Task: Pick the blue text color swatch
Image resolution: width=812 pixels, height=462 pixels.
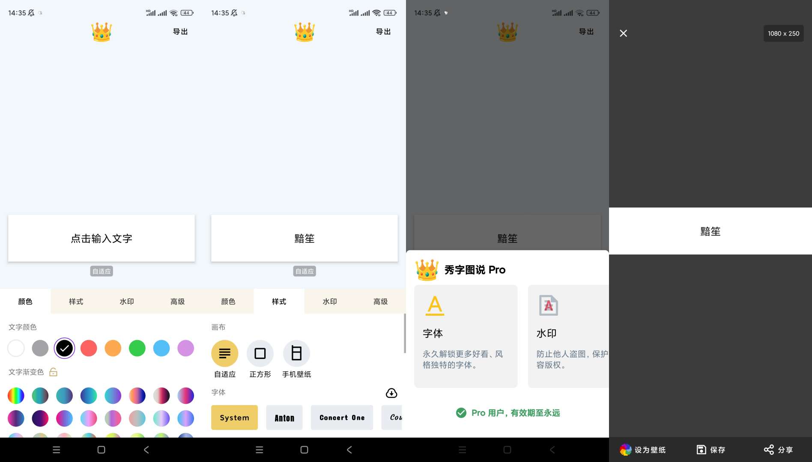Action: pos(161,348)
